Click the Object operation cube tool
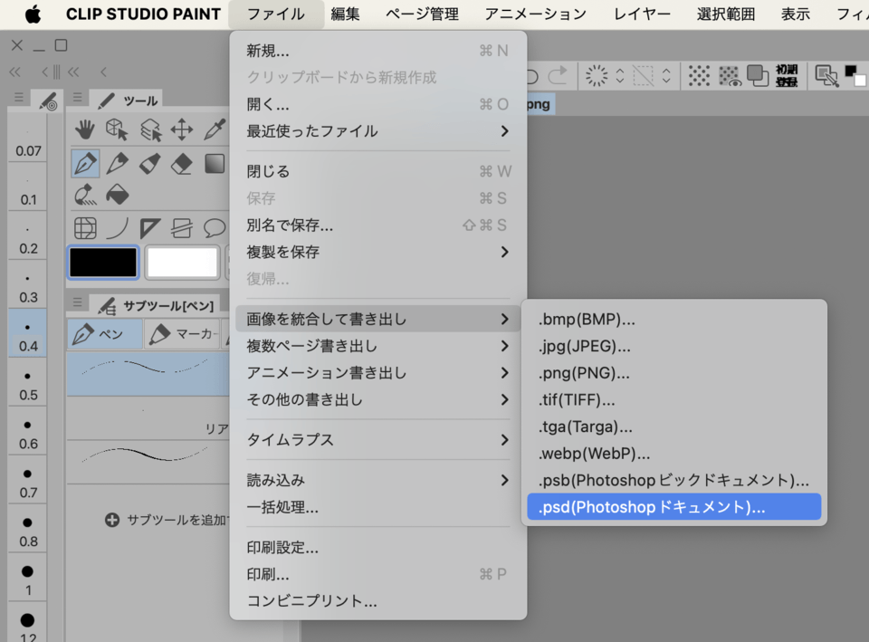 tap(118, 130)
